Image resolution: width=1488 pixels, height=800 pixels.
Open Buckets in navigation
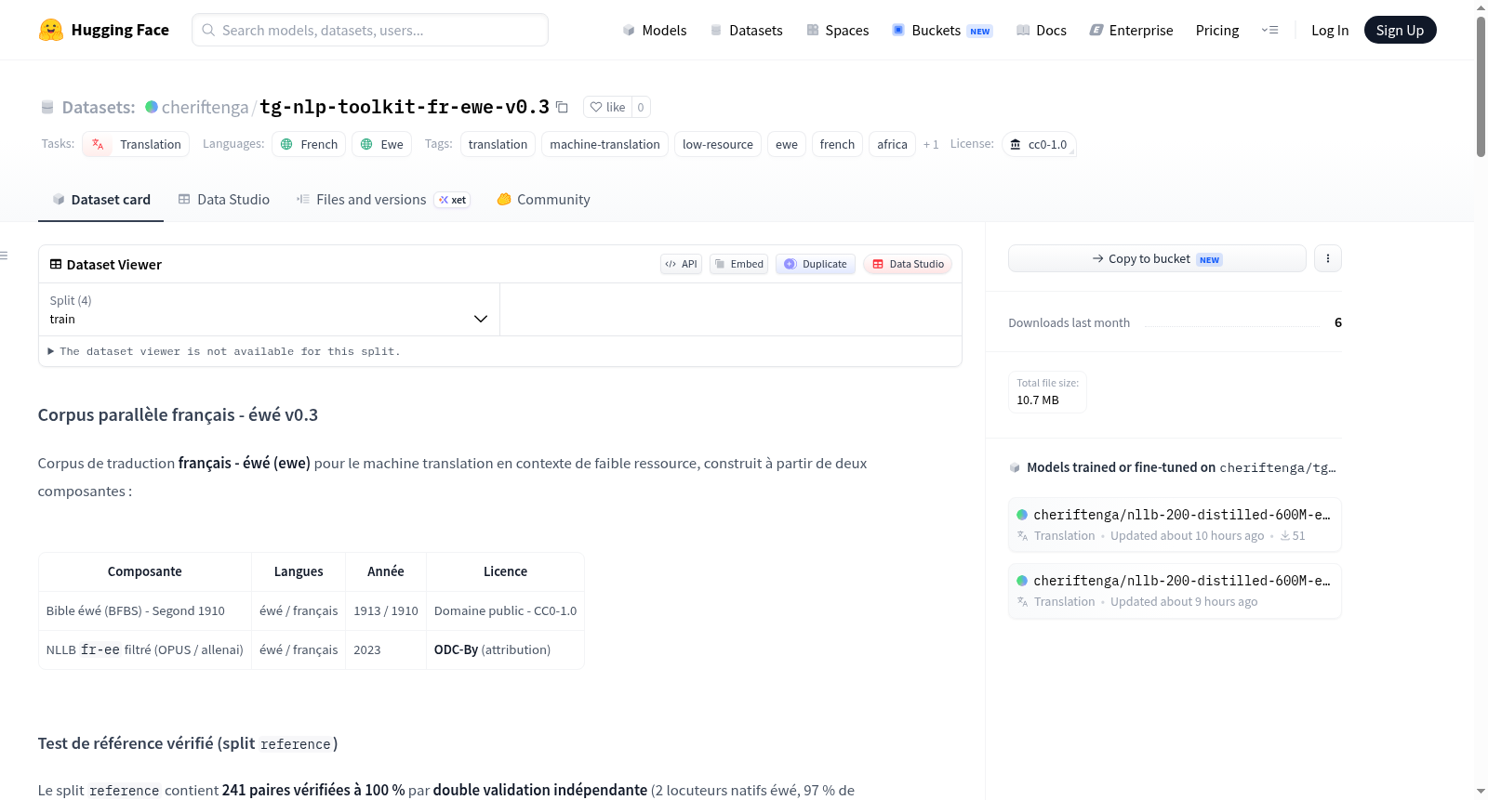click(x=942, y=30)
